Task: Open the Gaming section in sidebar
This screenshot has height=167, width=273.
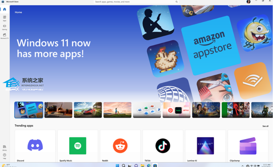Action: point(4,27)
